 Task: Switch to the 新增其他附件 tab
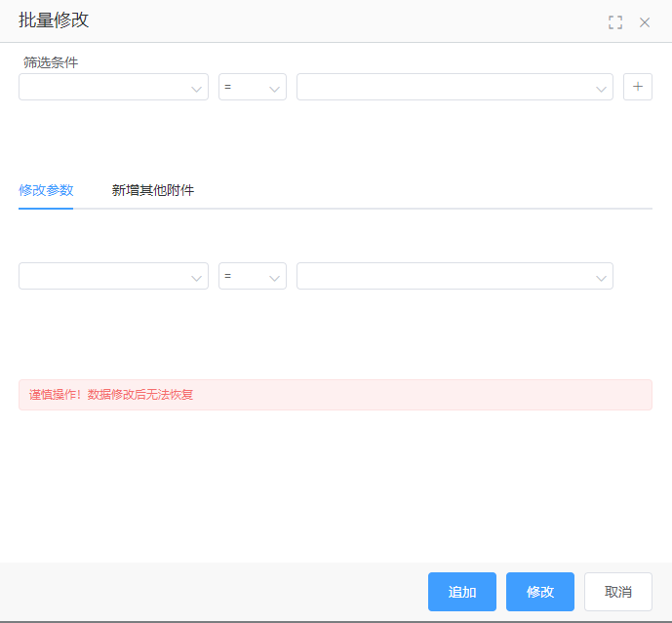click(x=153, y=190)
